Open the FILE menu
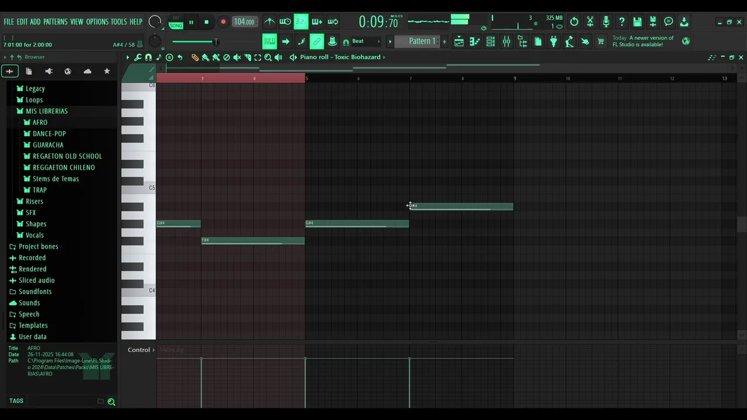Image resolution: width=747 pixels, height=420 pixels. pyautogui.click(x=9, y=22)
